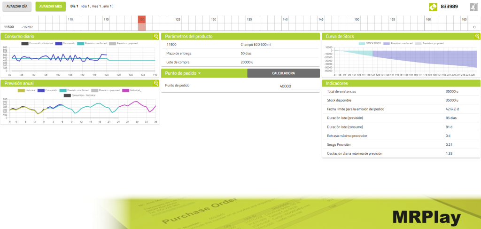Toggle 'STOCK FÍSICO' legend in Curva de Stock
The width and height of the screenshot is (481, 229).
372,43
